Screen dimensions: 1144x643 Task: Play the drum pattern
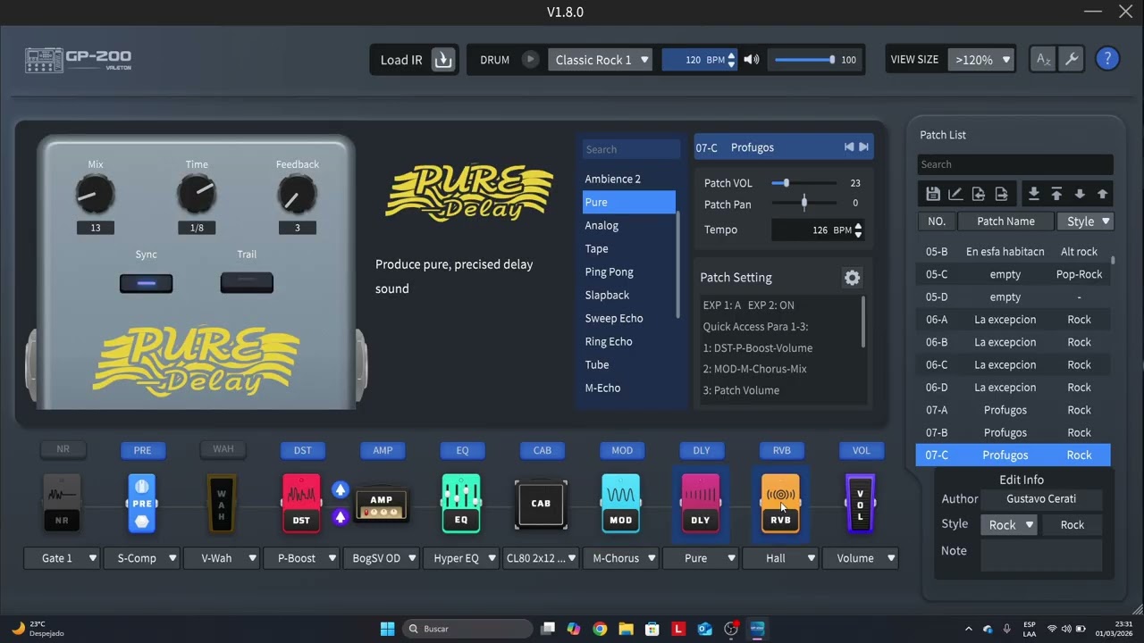point(530,60)
